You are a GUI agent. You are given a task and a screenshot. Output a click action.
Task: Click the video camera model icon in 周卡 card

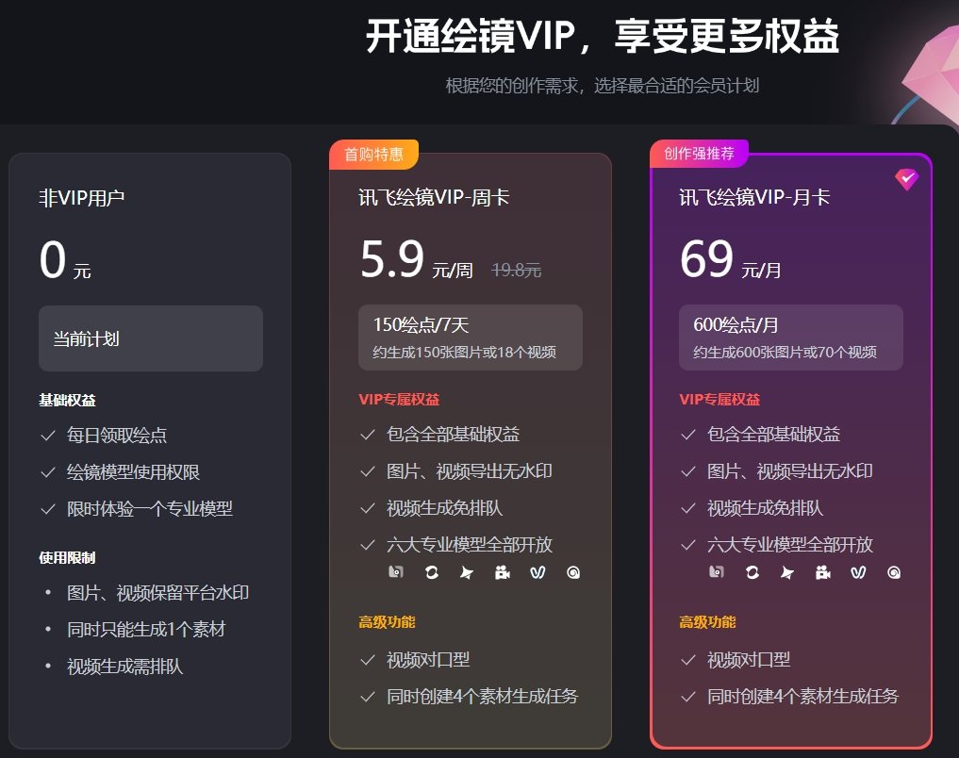tap(502, 572)
